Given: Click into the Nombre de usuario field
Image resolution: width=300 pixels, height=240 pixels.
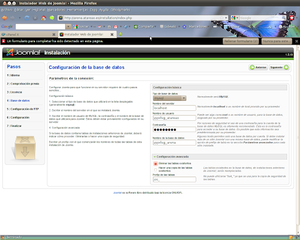Looking at the screenshot, I should [174, 118].
